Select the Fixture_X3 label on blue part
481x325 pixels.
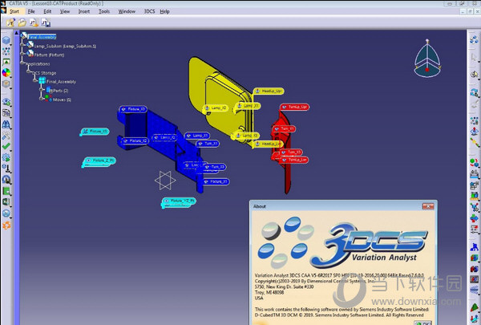133,109
